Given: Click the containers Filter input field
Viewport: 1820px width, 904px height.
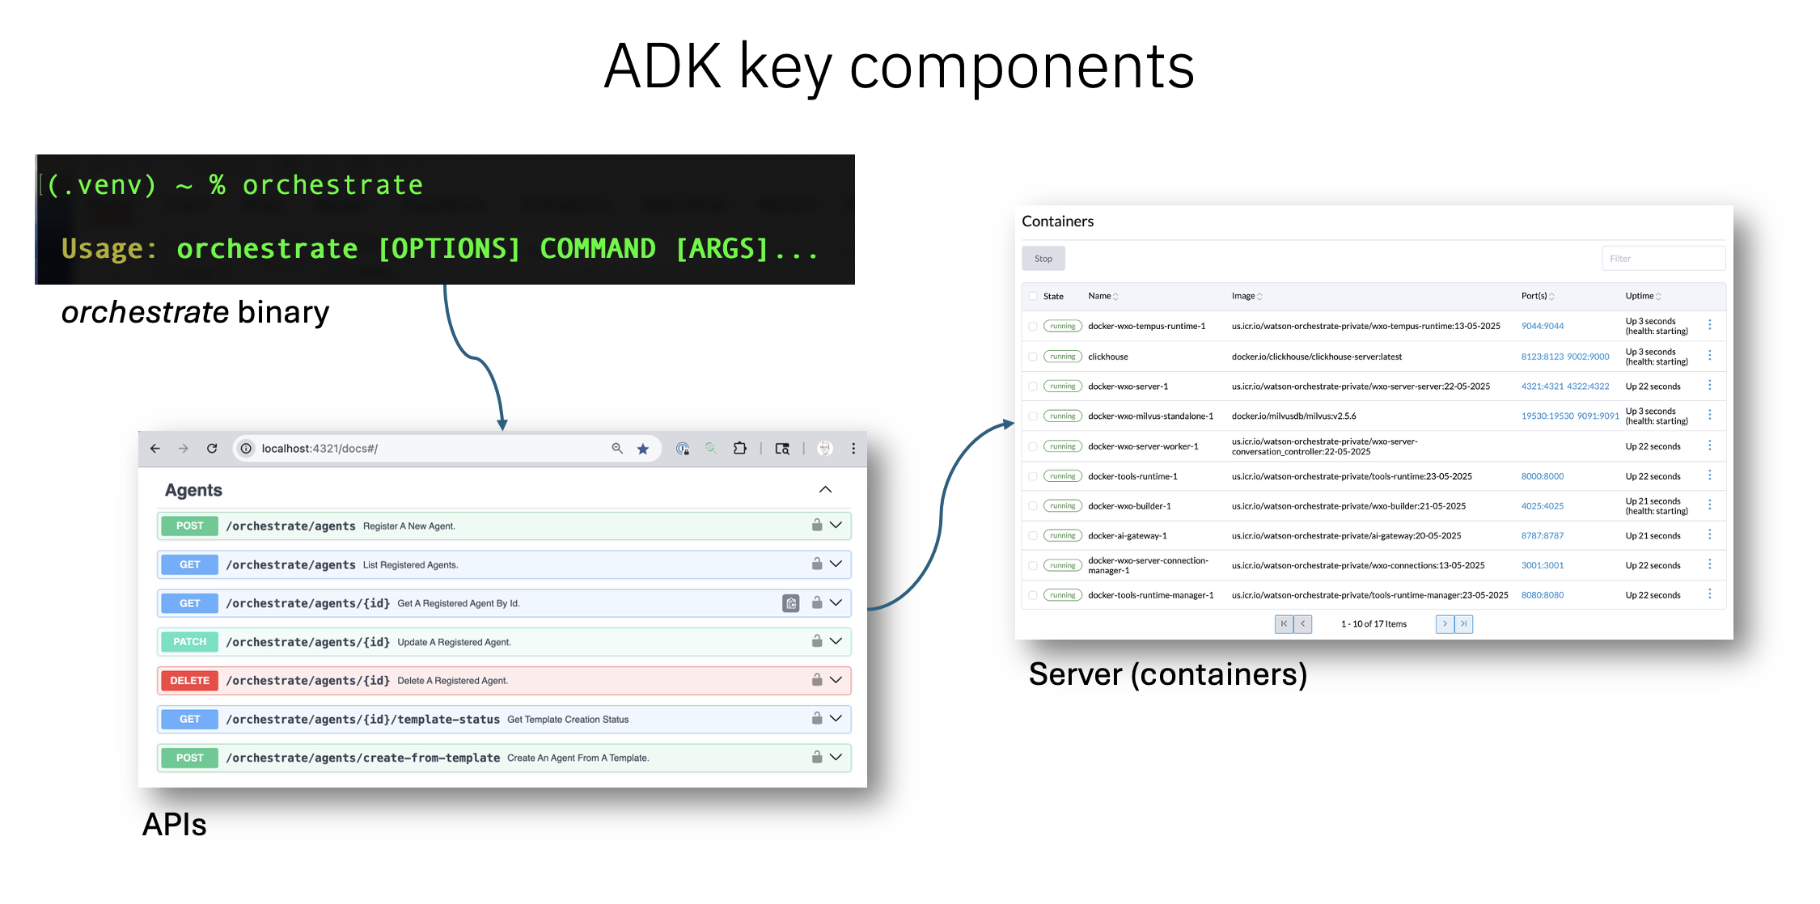Looking at the screenshot, I should (x=1663, y=259).
